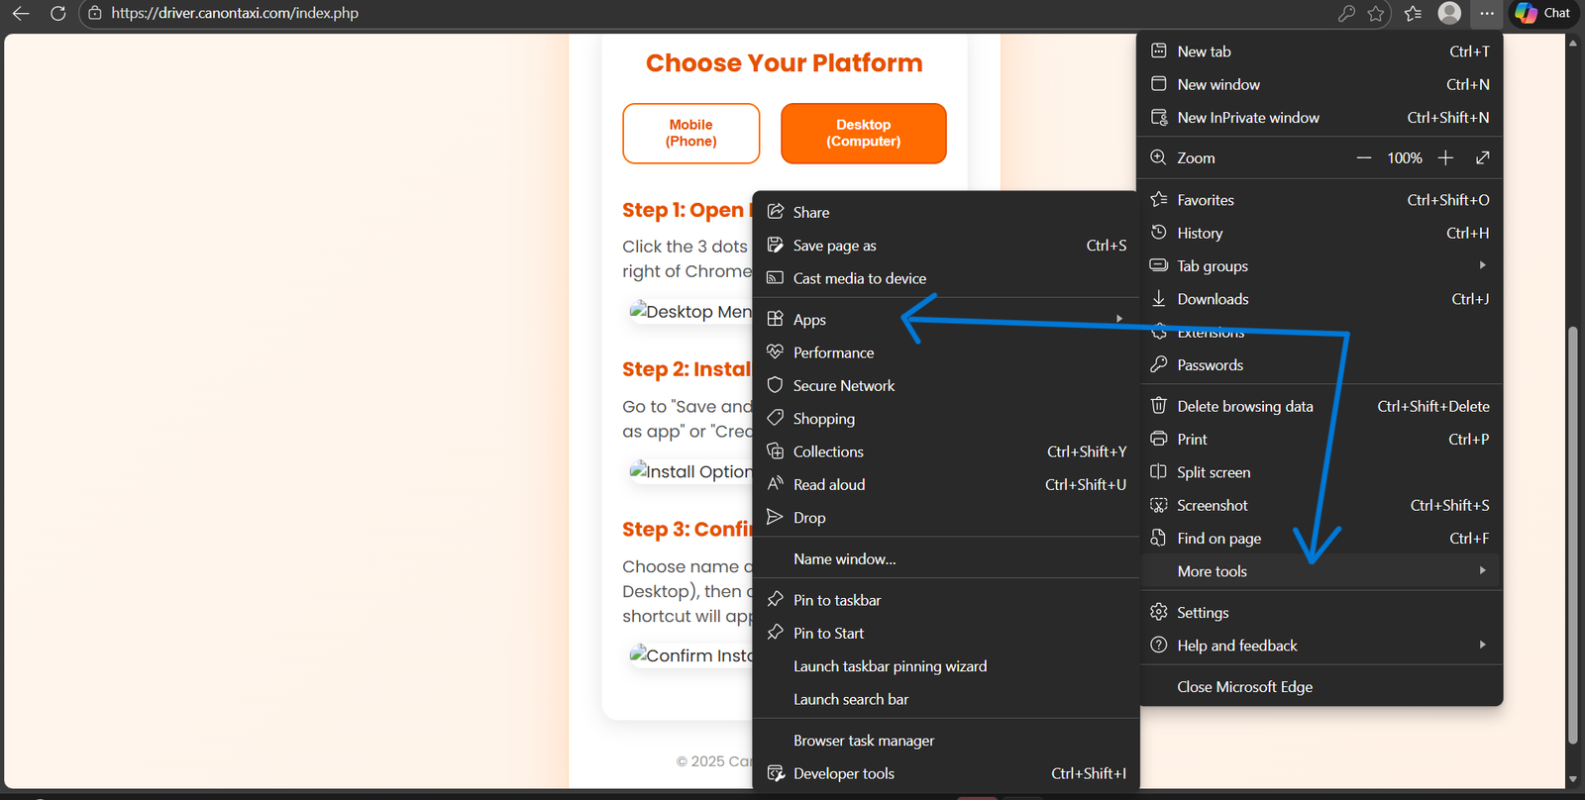Click the Share icon in submenu
The height and width of the screenshot is (800, 1585).
[x=776, y=212]
